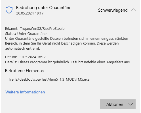Select the Trojan:Win32/RiseProStealer threat name
Screen dimensions: 141x113
point(43,29)
